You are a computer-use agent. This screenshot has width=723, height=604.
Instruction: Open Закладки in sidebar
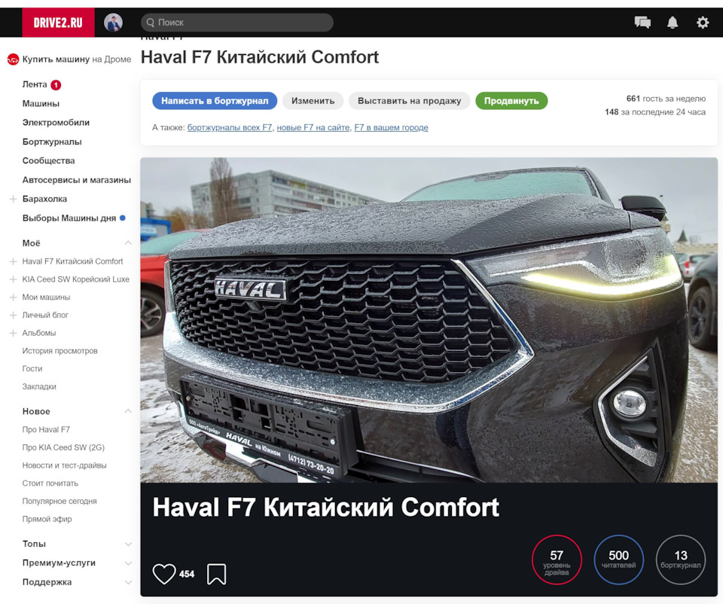(x=39, y=387)
